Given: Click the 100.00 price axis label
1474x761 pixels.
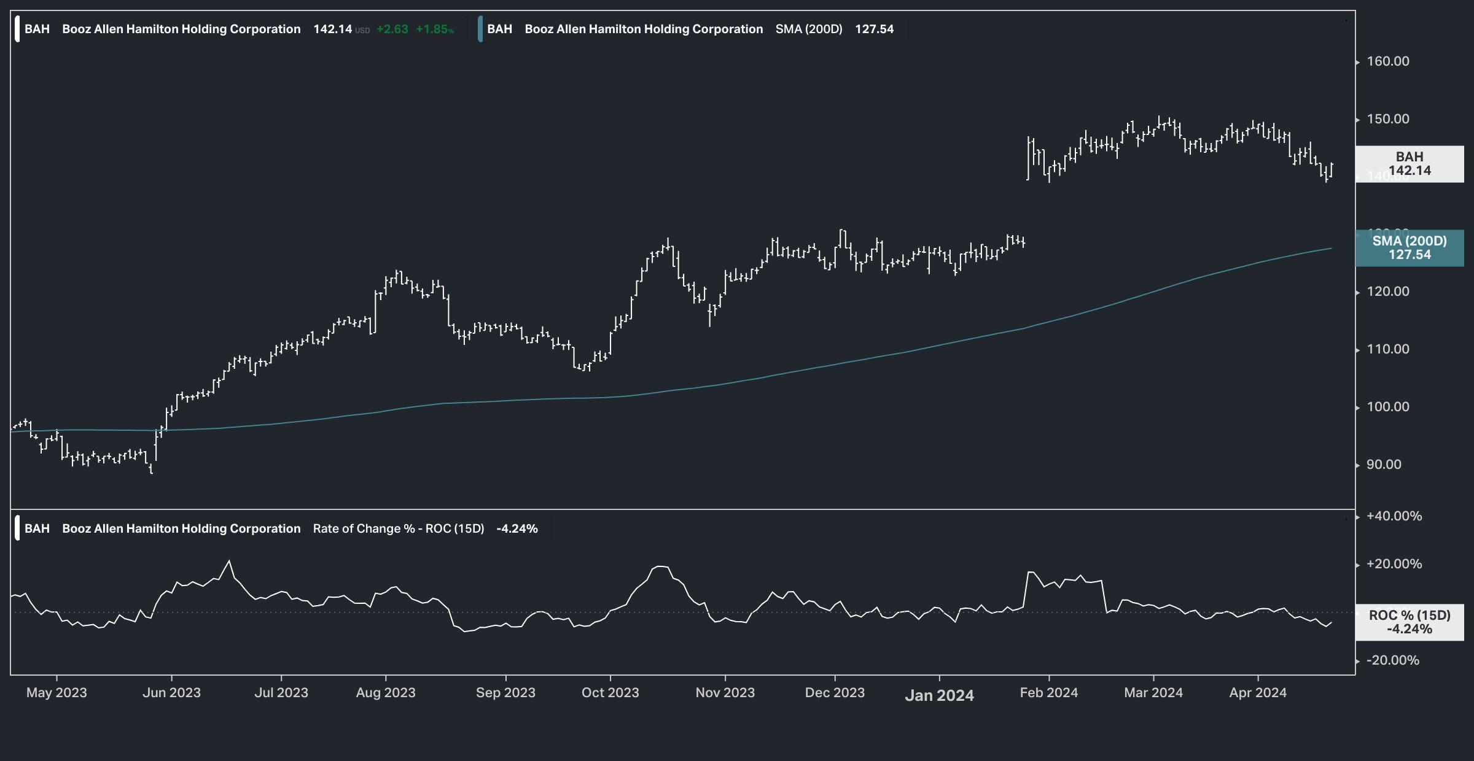Looking at the screenshot, I should 1387,407.
